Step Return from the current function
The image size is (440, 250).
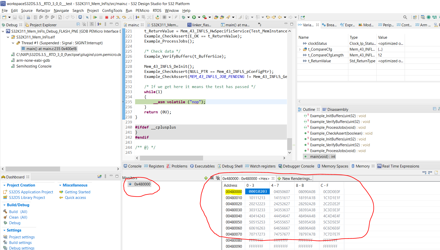130,17
